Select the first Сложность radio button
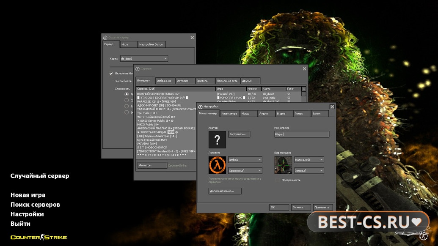The width and height of the screenshot is (438, 246). 127,94
